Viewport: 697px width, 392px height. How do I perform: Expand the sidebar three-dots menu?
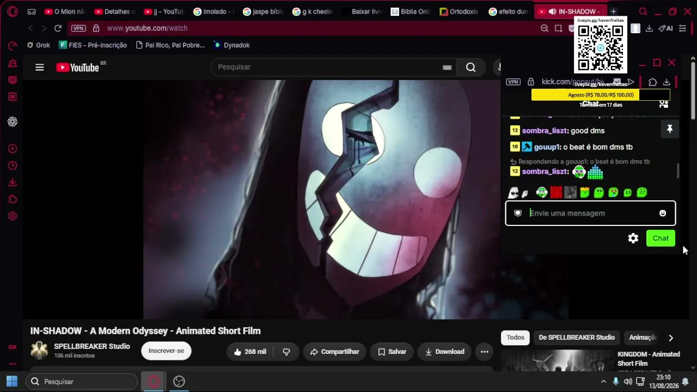(x=13, y=364)
